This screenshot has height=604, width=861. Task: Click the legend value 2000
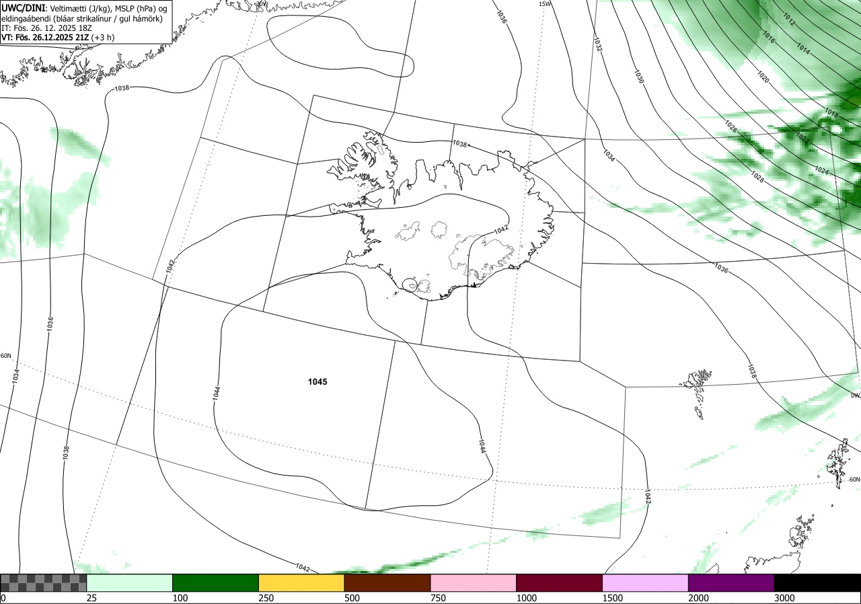[698, 598]
